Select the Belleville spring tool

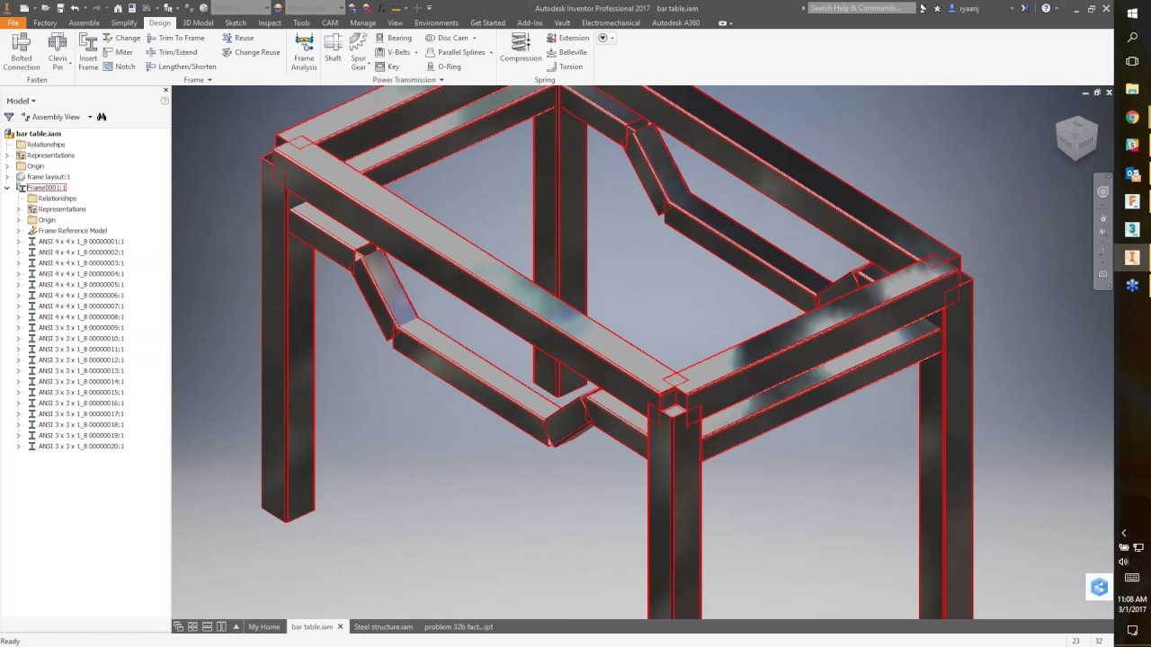coord(567,52)
